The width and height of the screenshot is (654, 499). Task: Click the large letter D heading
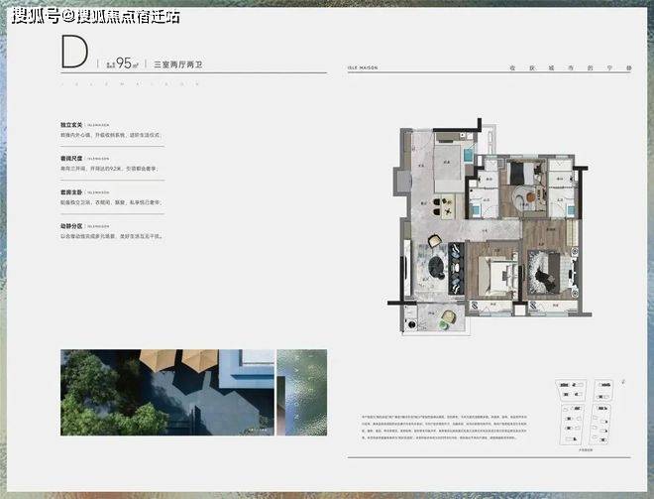coord(74,52)
